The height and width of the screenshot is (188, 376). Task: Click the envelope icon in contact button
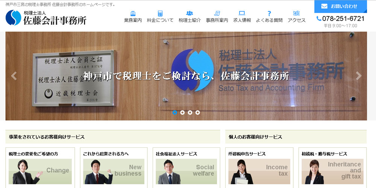point(324,6)
